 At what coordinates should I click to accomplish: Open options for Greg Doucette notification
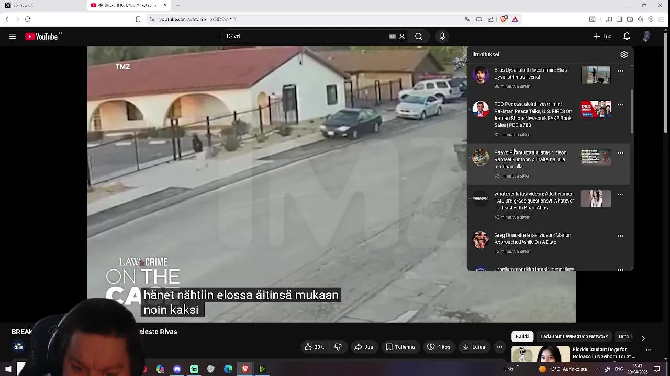(620, 236)
